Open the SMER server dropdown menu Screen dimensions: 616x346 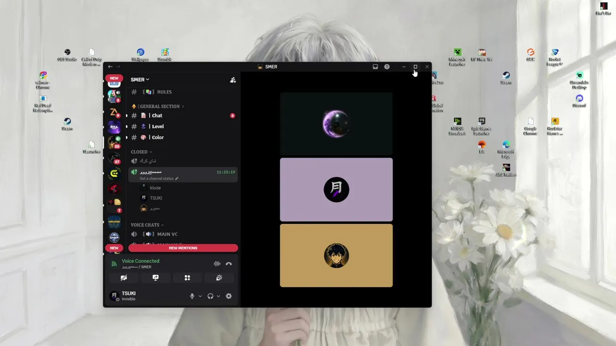click(140, 80)
